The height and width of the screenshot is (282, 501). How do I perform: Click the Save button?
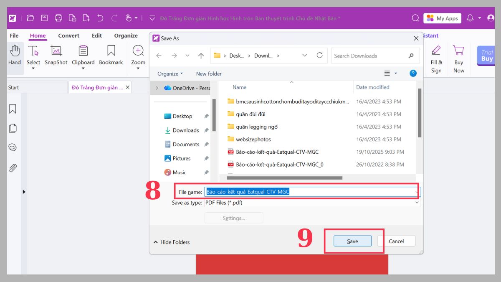[353, 241]
